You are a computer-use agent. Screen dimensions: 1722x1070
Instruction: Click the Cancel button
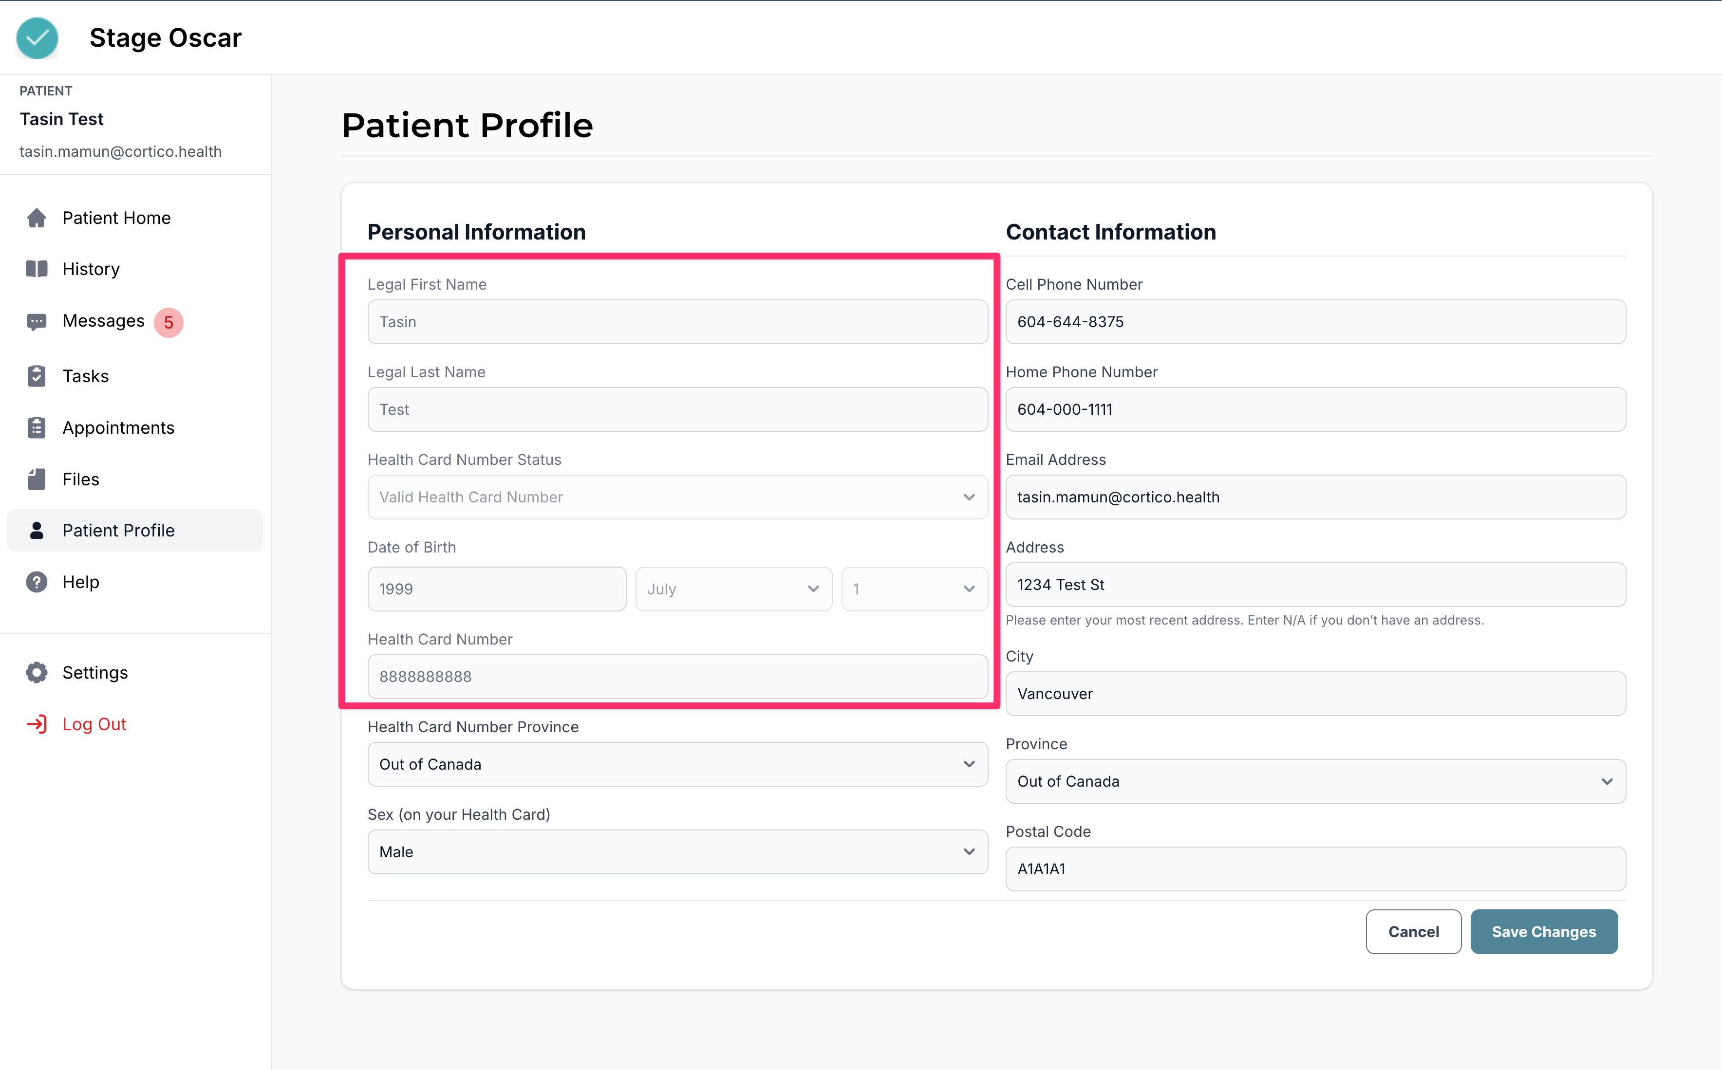(x=1413, y=932)
